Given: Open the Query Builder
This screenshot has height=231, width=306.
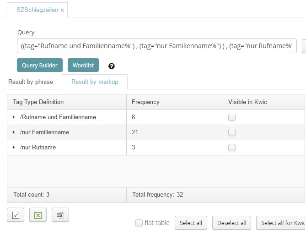Looking at the screenshot, I should click(x=40, y=66).
